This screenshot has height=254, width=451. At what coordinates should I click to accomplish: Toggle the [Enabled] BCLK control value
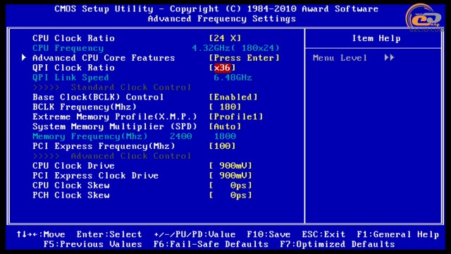[x=233, y=97]
